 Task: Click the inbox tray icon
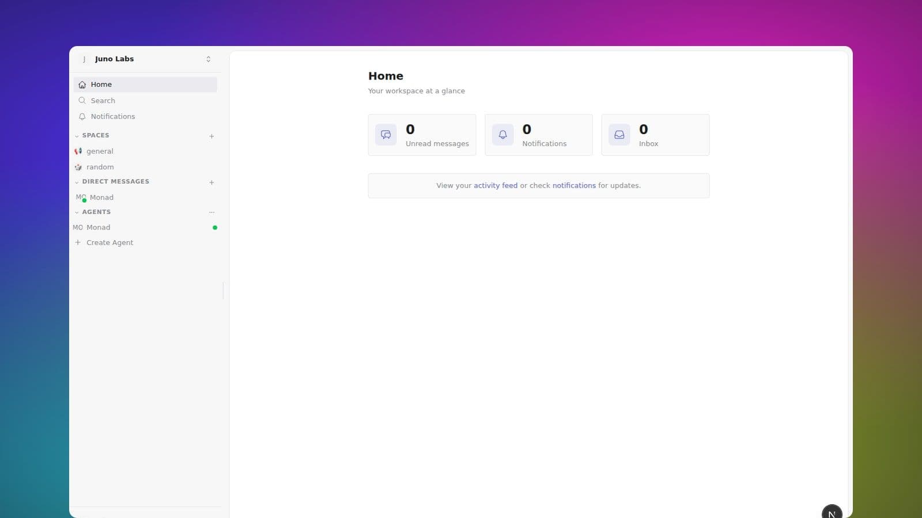pos(619,135)
